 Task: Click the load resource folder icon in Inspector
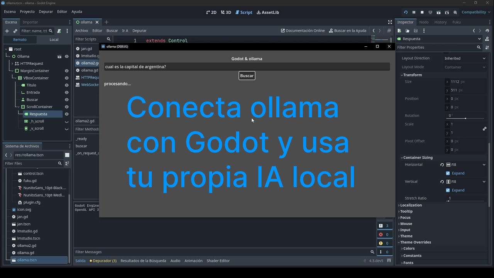click(408, 31)
